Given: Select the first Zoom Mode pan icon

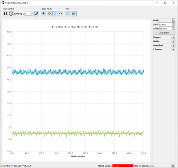Looking at the screenshot, I should [x=44, y=14].
